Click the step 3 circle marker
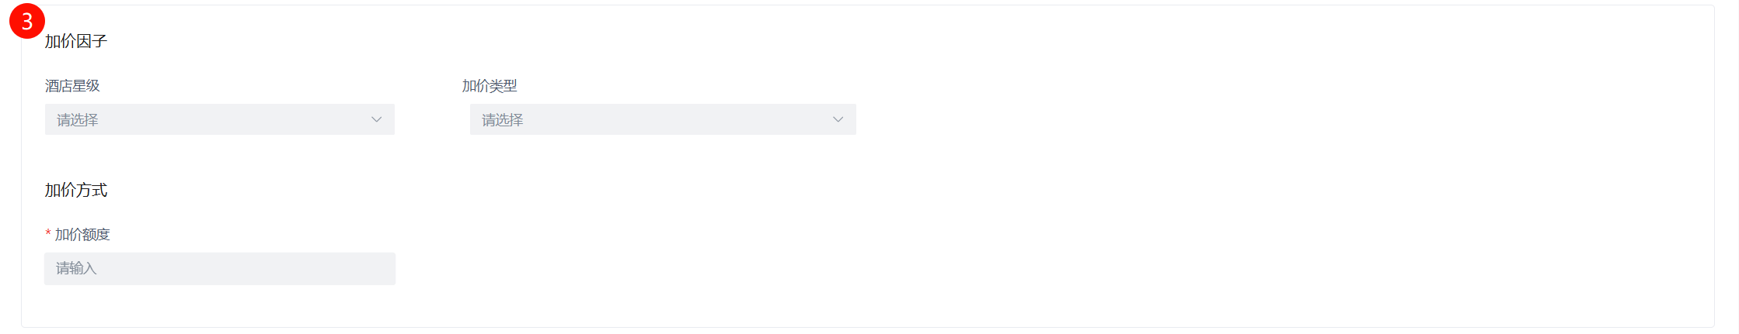This screenshot has width=1739, height=334. click(x=27, y=21)
